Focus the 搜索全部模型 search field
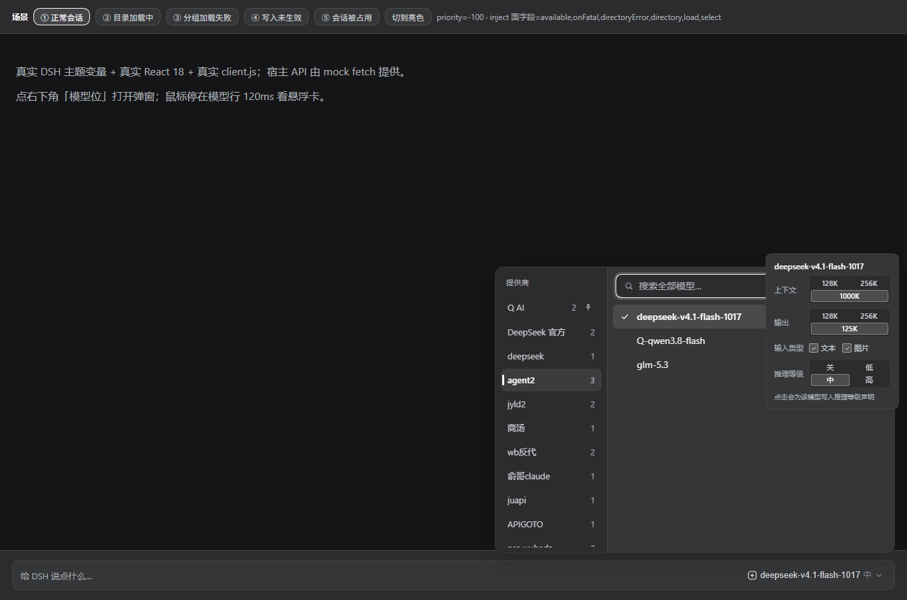Image resolution: width=907 pixels, height=600 pixels. coord(691,286)
